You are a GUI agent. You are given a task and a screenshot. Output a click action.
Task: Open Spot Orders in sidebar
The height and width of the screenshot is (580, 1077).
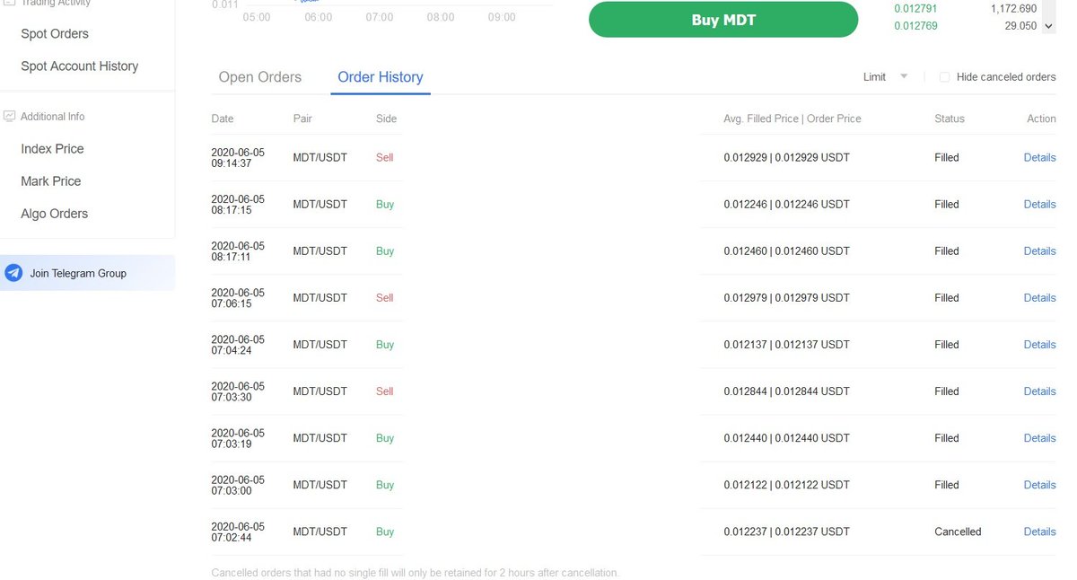point(55,34)
